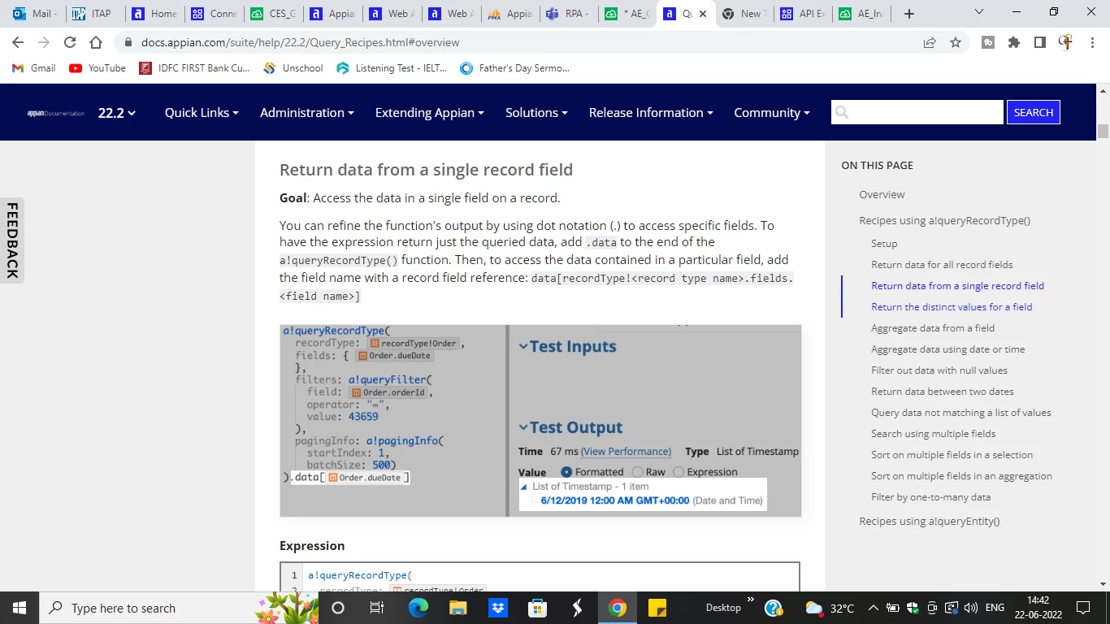Open the Chrome three-dot menu
Viewport: 1110px width, 624px height.
pyautogui.click(x=1091, y=42)
